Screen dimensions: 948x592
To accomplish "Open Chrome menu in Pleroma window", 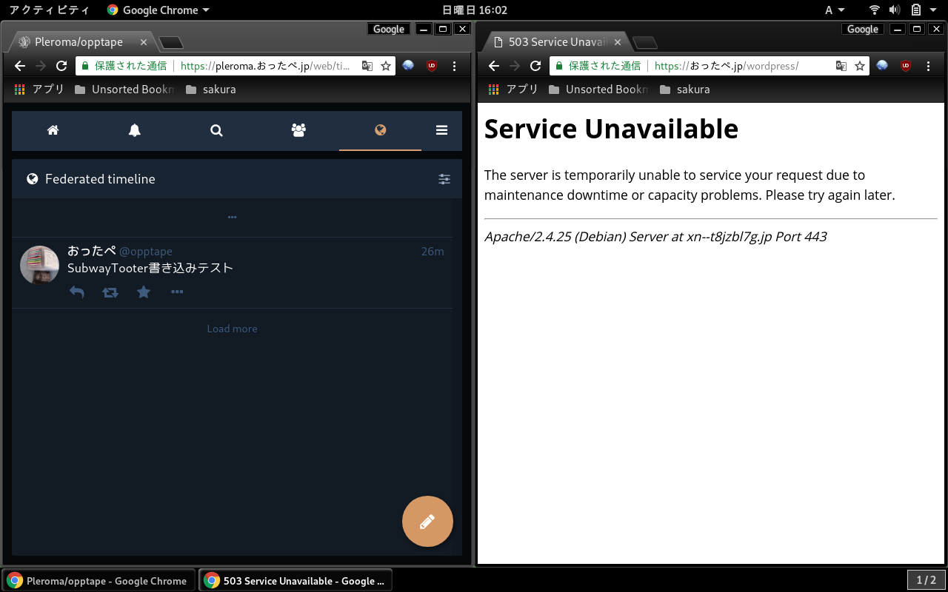I will point(454,66).
